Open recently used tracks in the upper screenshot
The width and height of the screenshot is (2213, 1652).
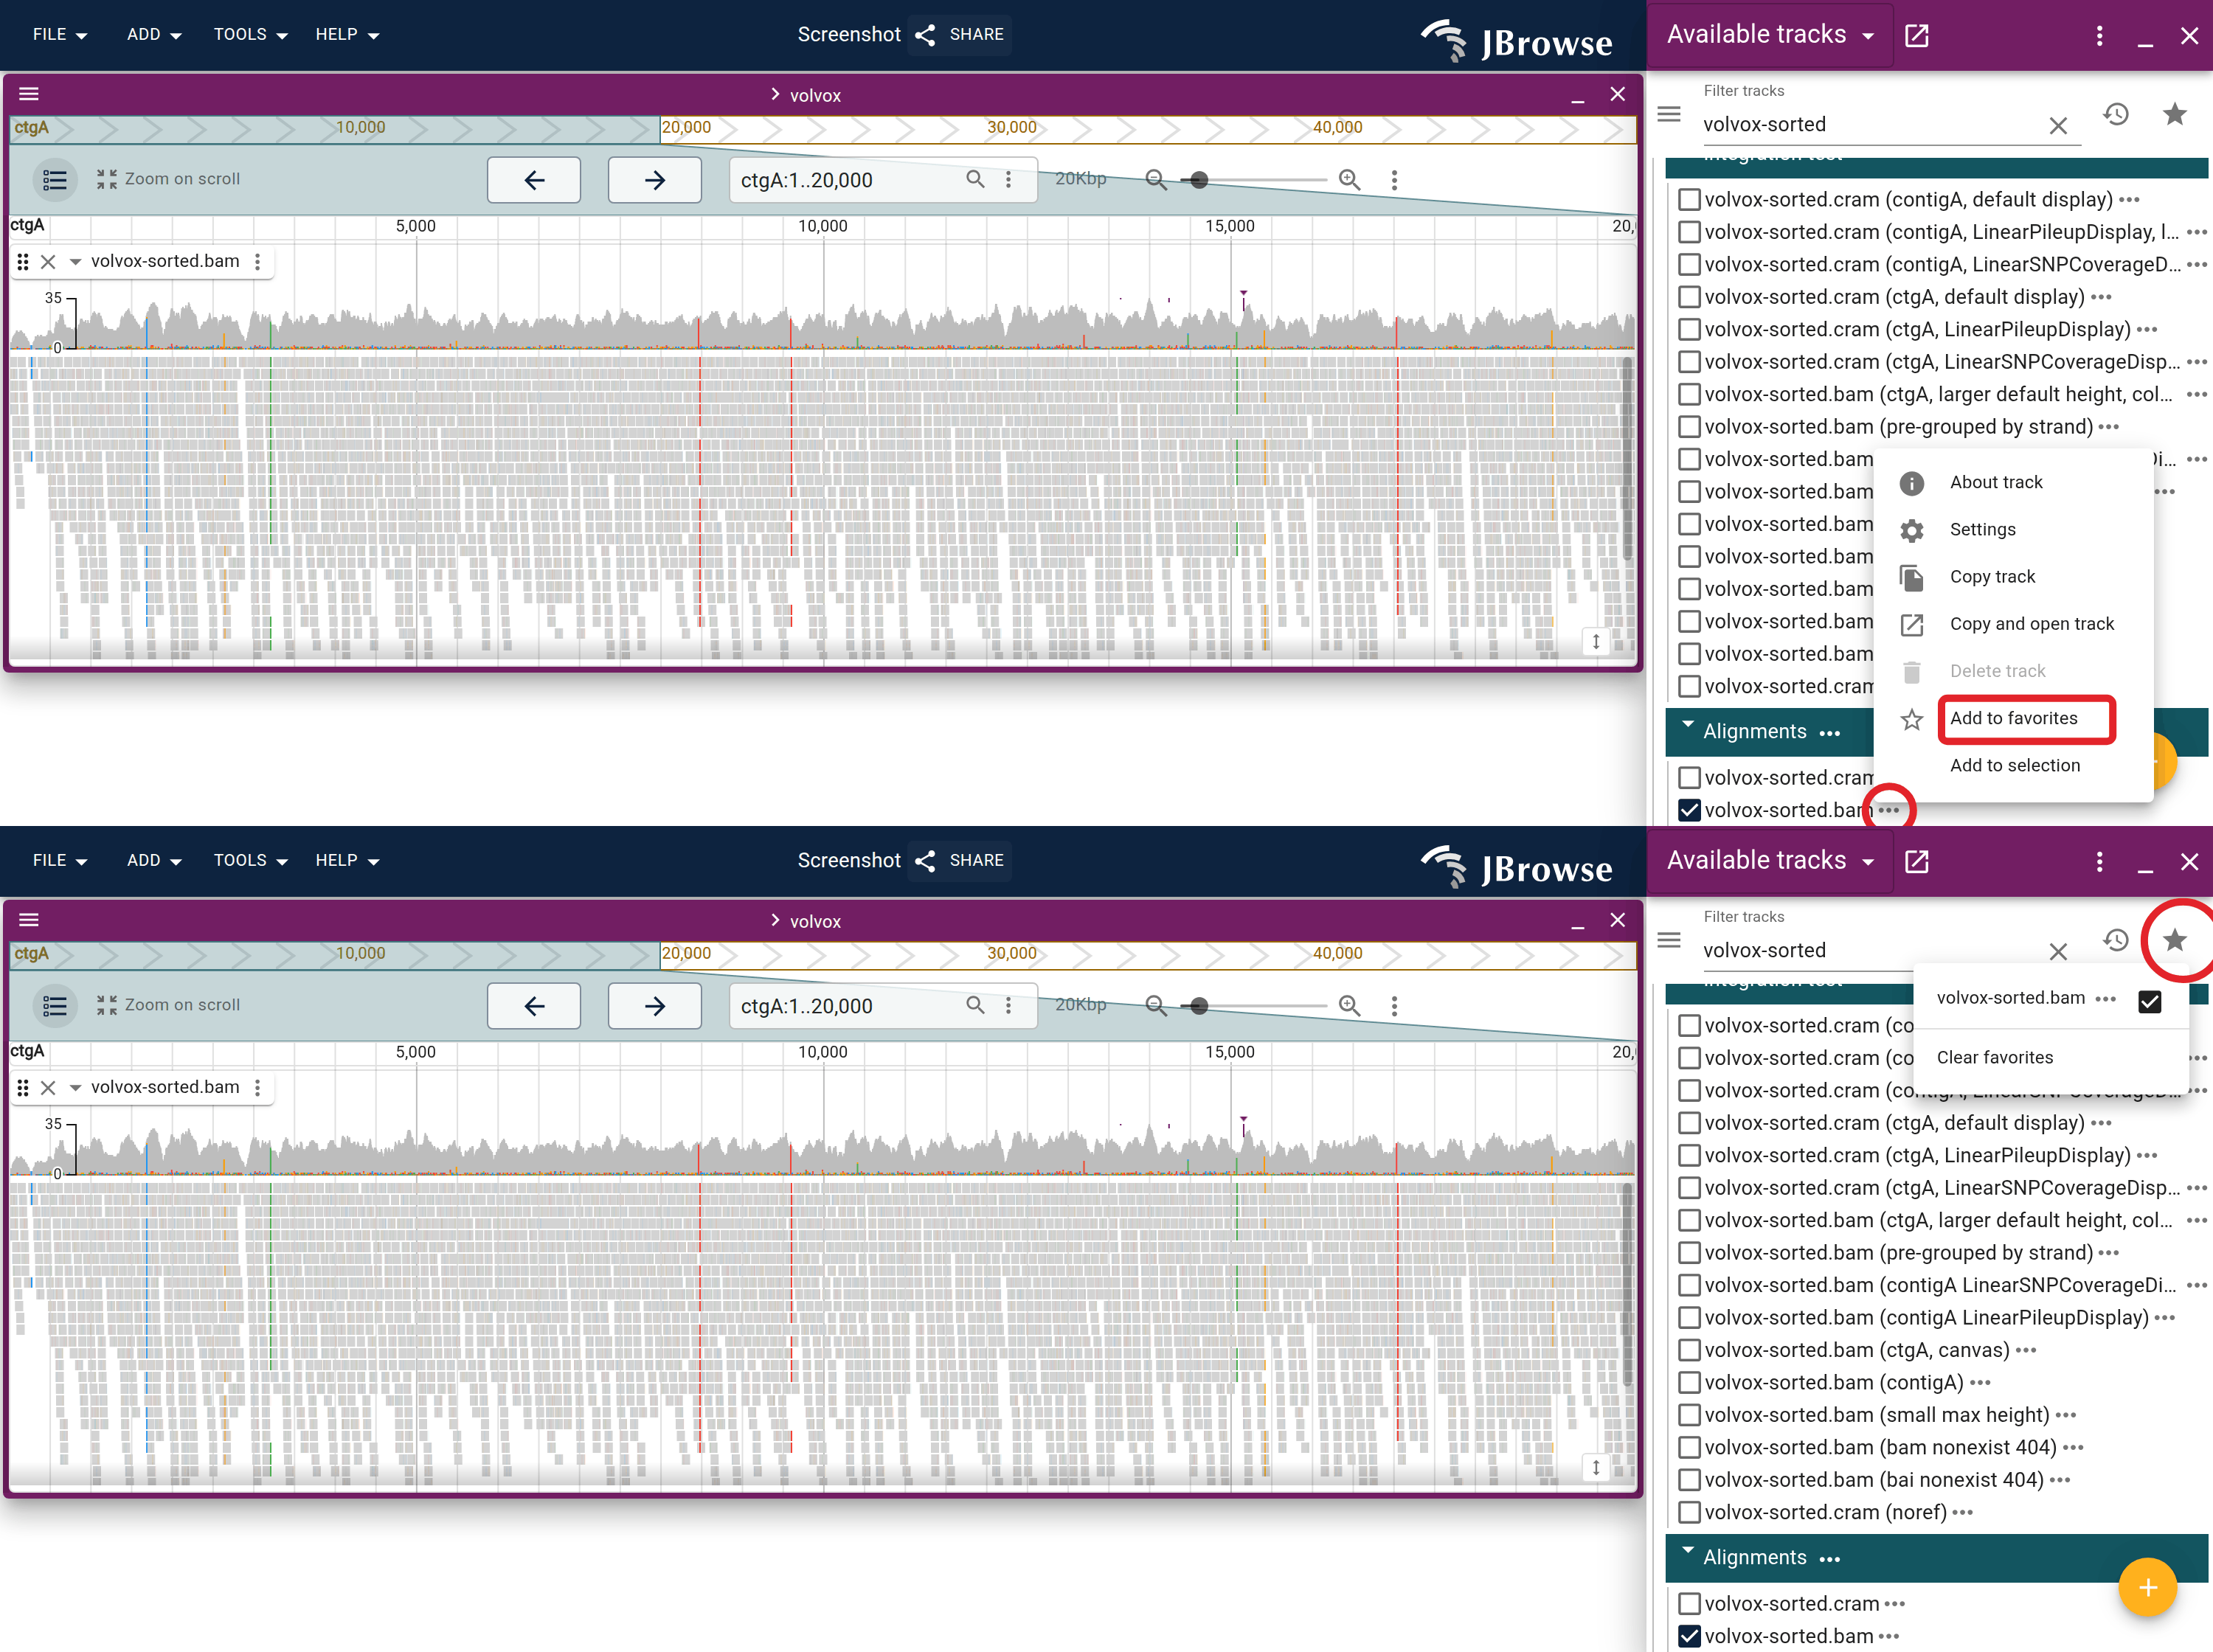2116,114
